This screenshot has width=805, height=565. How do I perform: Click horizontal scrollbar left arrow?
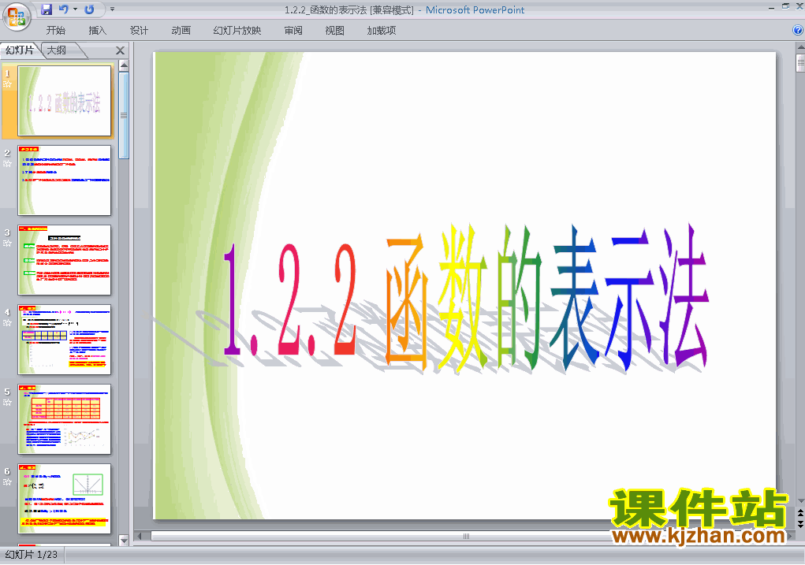coord(140,537)
